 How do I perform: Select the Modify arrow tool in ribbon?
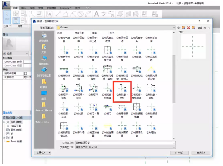coord(7,17)
